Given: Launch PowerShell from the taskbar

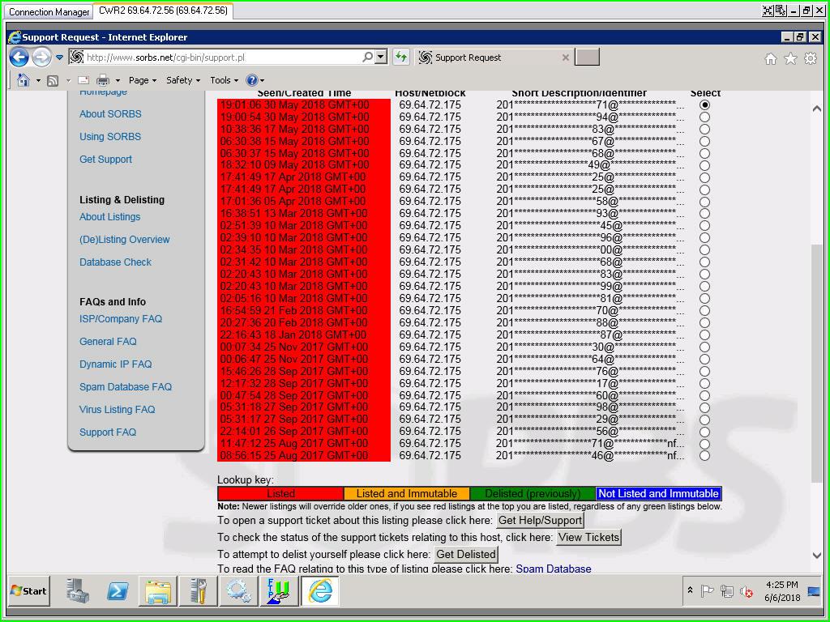Looking at the screenshot, I should coord(117,590).
